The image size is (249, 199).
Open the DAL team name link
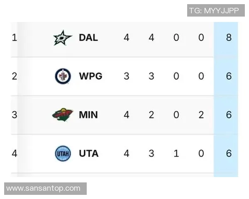[x=88, y=38]
